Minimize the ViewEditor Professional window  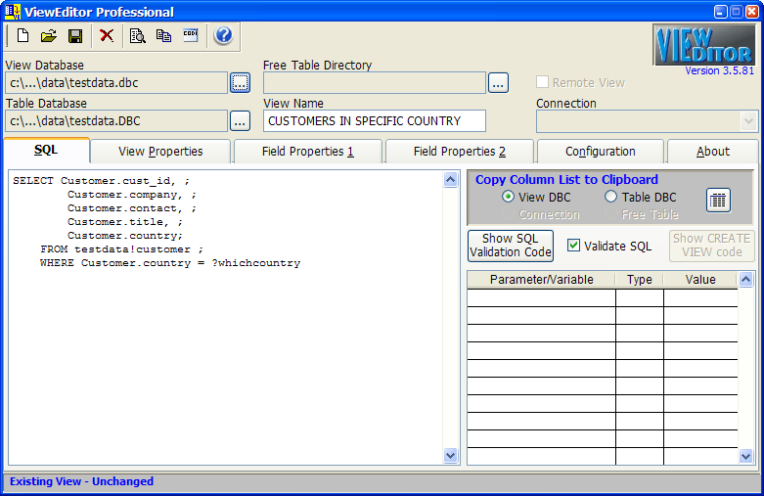click(721, 12)
